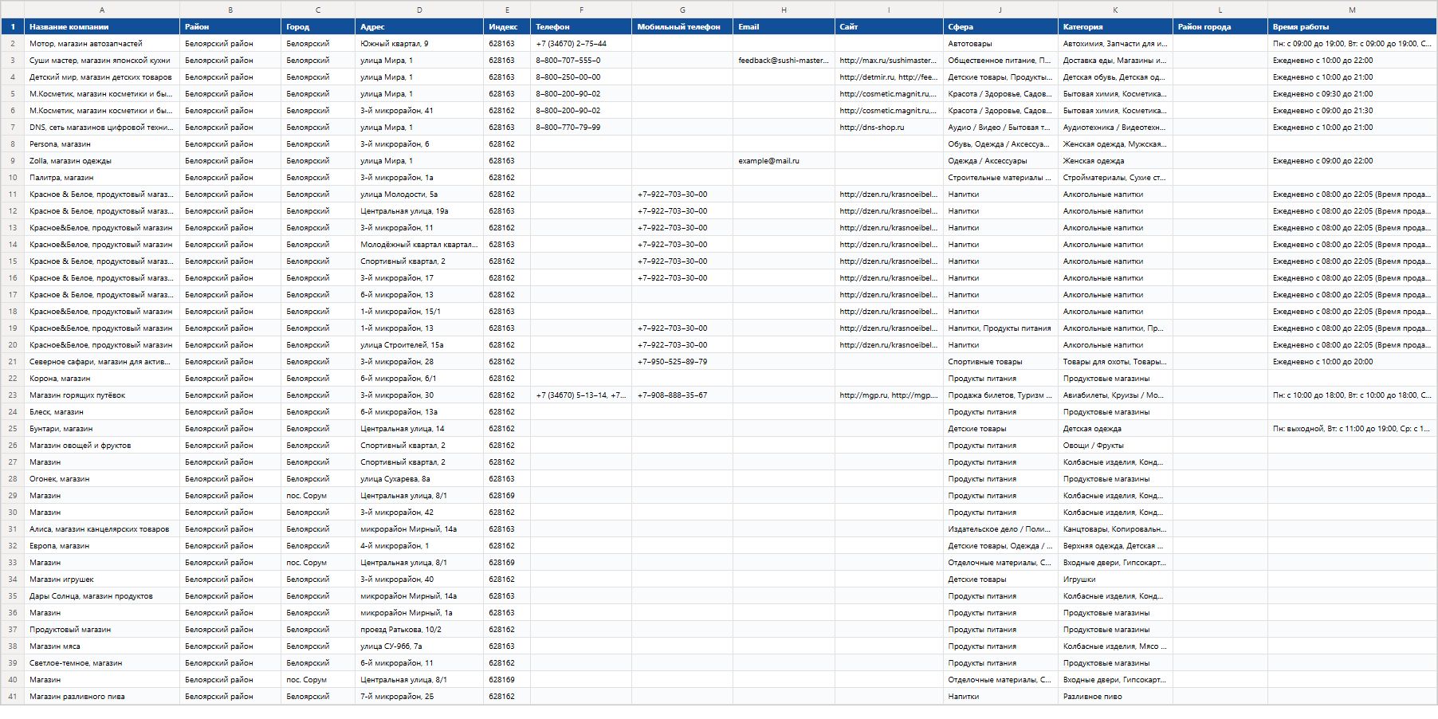Click address cell 'Южный квартал, 9'

(x=419, y=44)
